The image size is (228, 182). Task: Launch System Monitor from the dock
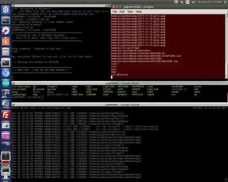[5, 21]
